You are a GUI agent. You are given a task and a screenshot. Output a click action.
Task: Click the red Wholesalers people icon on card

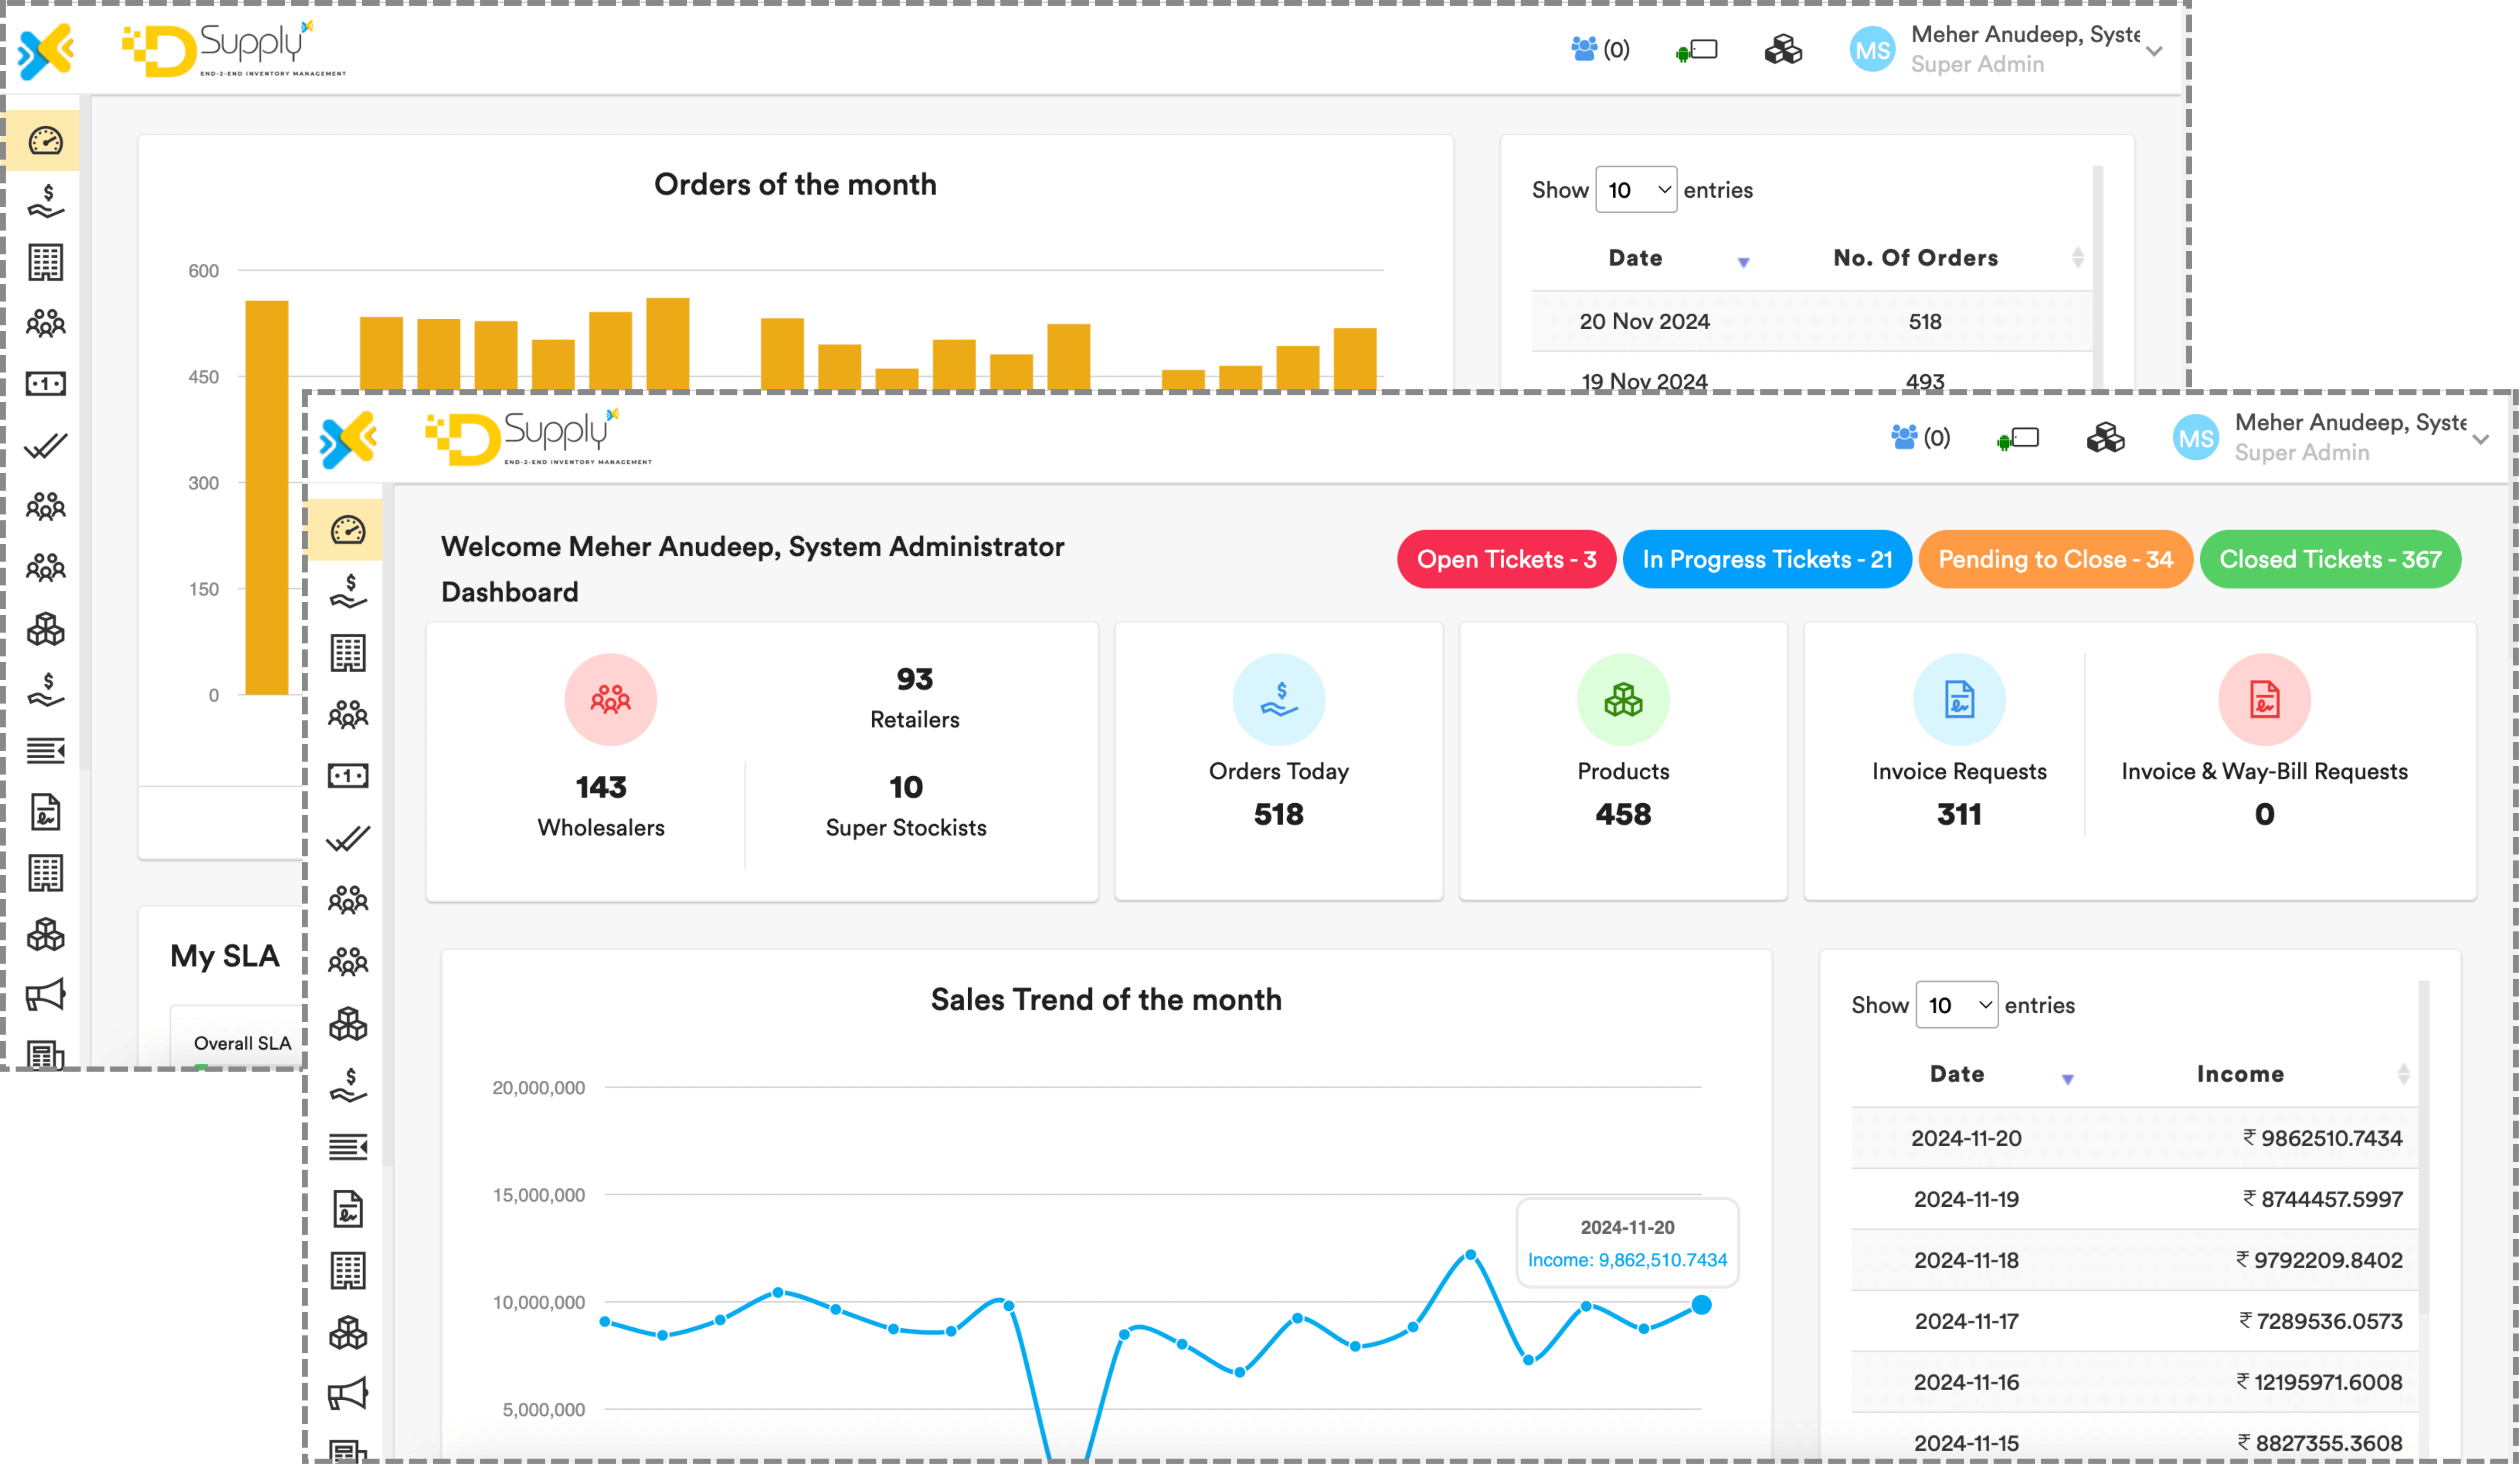click(x=610, y=699)
